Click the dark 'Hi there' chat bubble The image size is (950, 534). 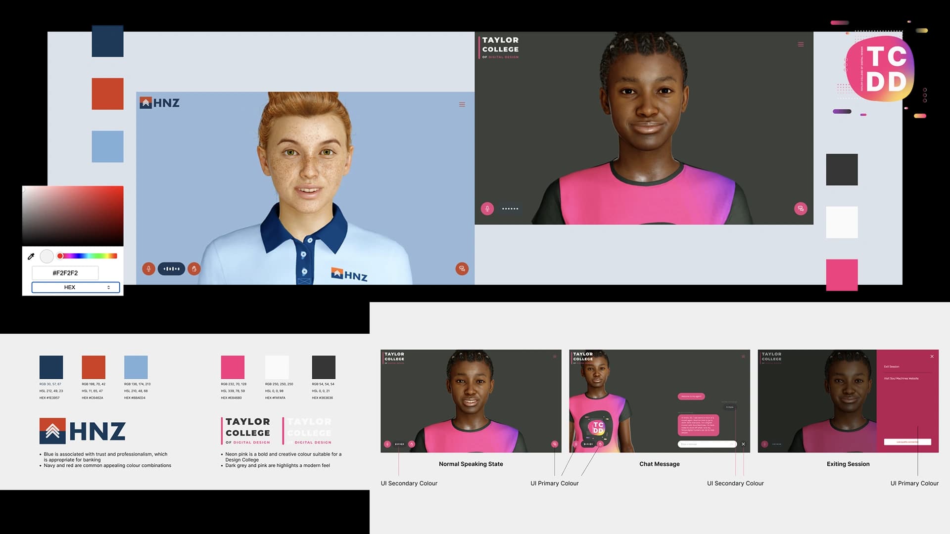[730, 407]
